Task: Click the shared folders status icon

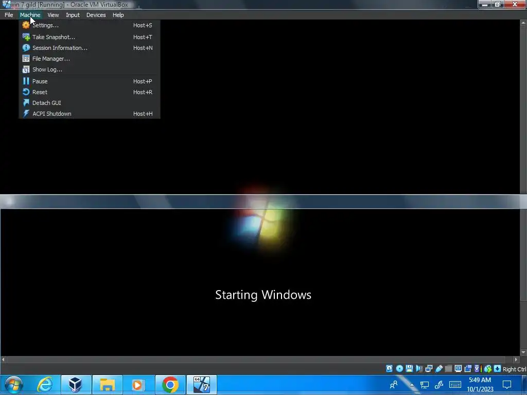Action: point(448,369)
